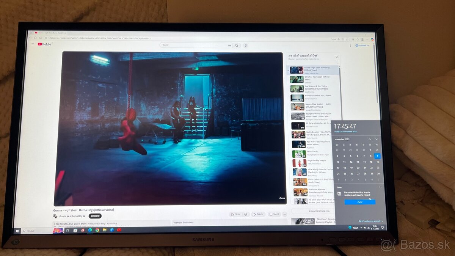Go to previous month with the up chevron

pos(370,139)
